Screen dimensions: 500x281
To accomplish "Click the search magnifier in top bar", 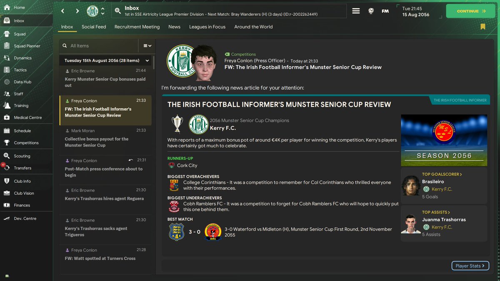I will [x=118, y=11].
